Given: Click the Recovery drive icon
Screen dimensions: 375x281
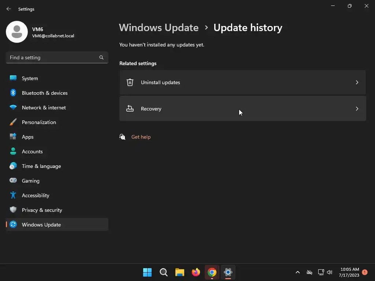Looking at the screenshot, I should 130,108.
